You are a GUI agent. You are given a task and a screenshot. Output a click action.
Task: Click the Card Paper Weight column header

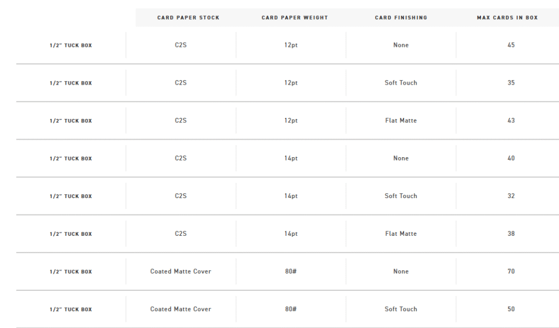(294, 17)
